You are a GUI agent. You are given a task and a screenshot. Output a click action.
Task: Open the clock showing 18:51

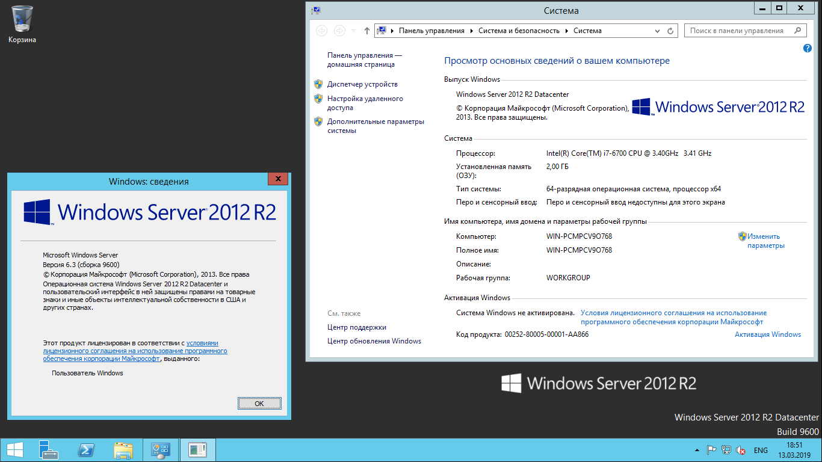(795, 450)
